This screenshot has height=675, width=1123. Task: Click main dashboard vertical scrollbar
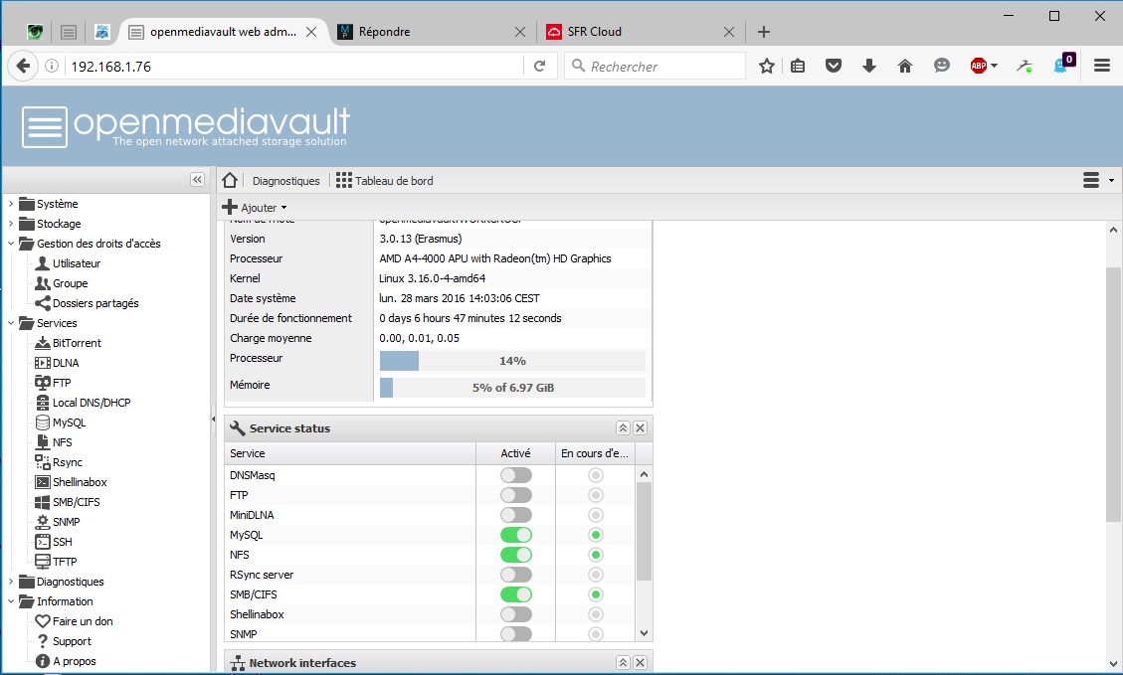pyautogui.click(x=1113, y=395)
